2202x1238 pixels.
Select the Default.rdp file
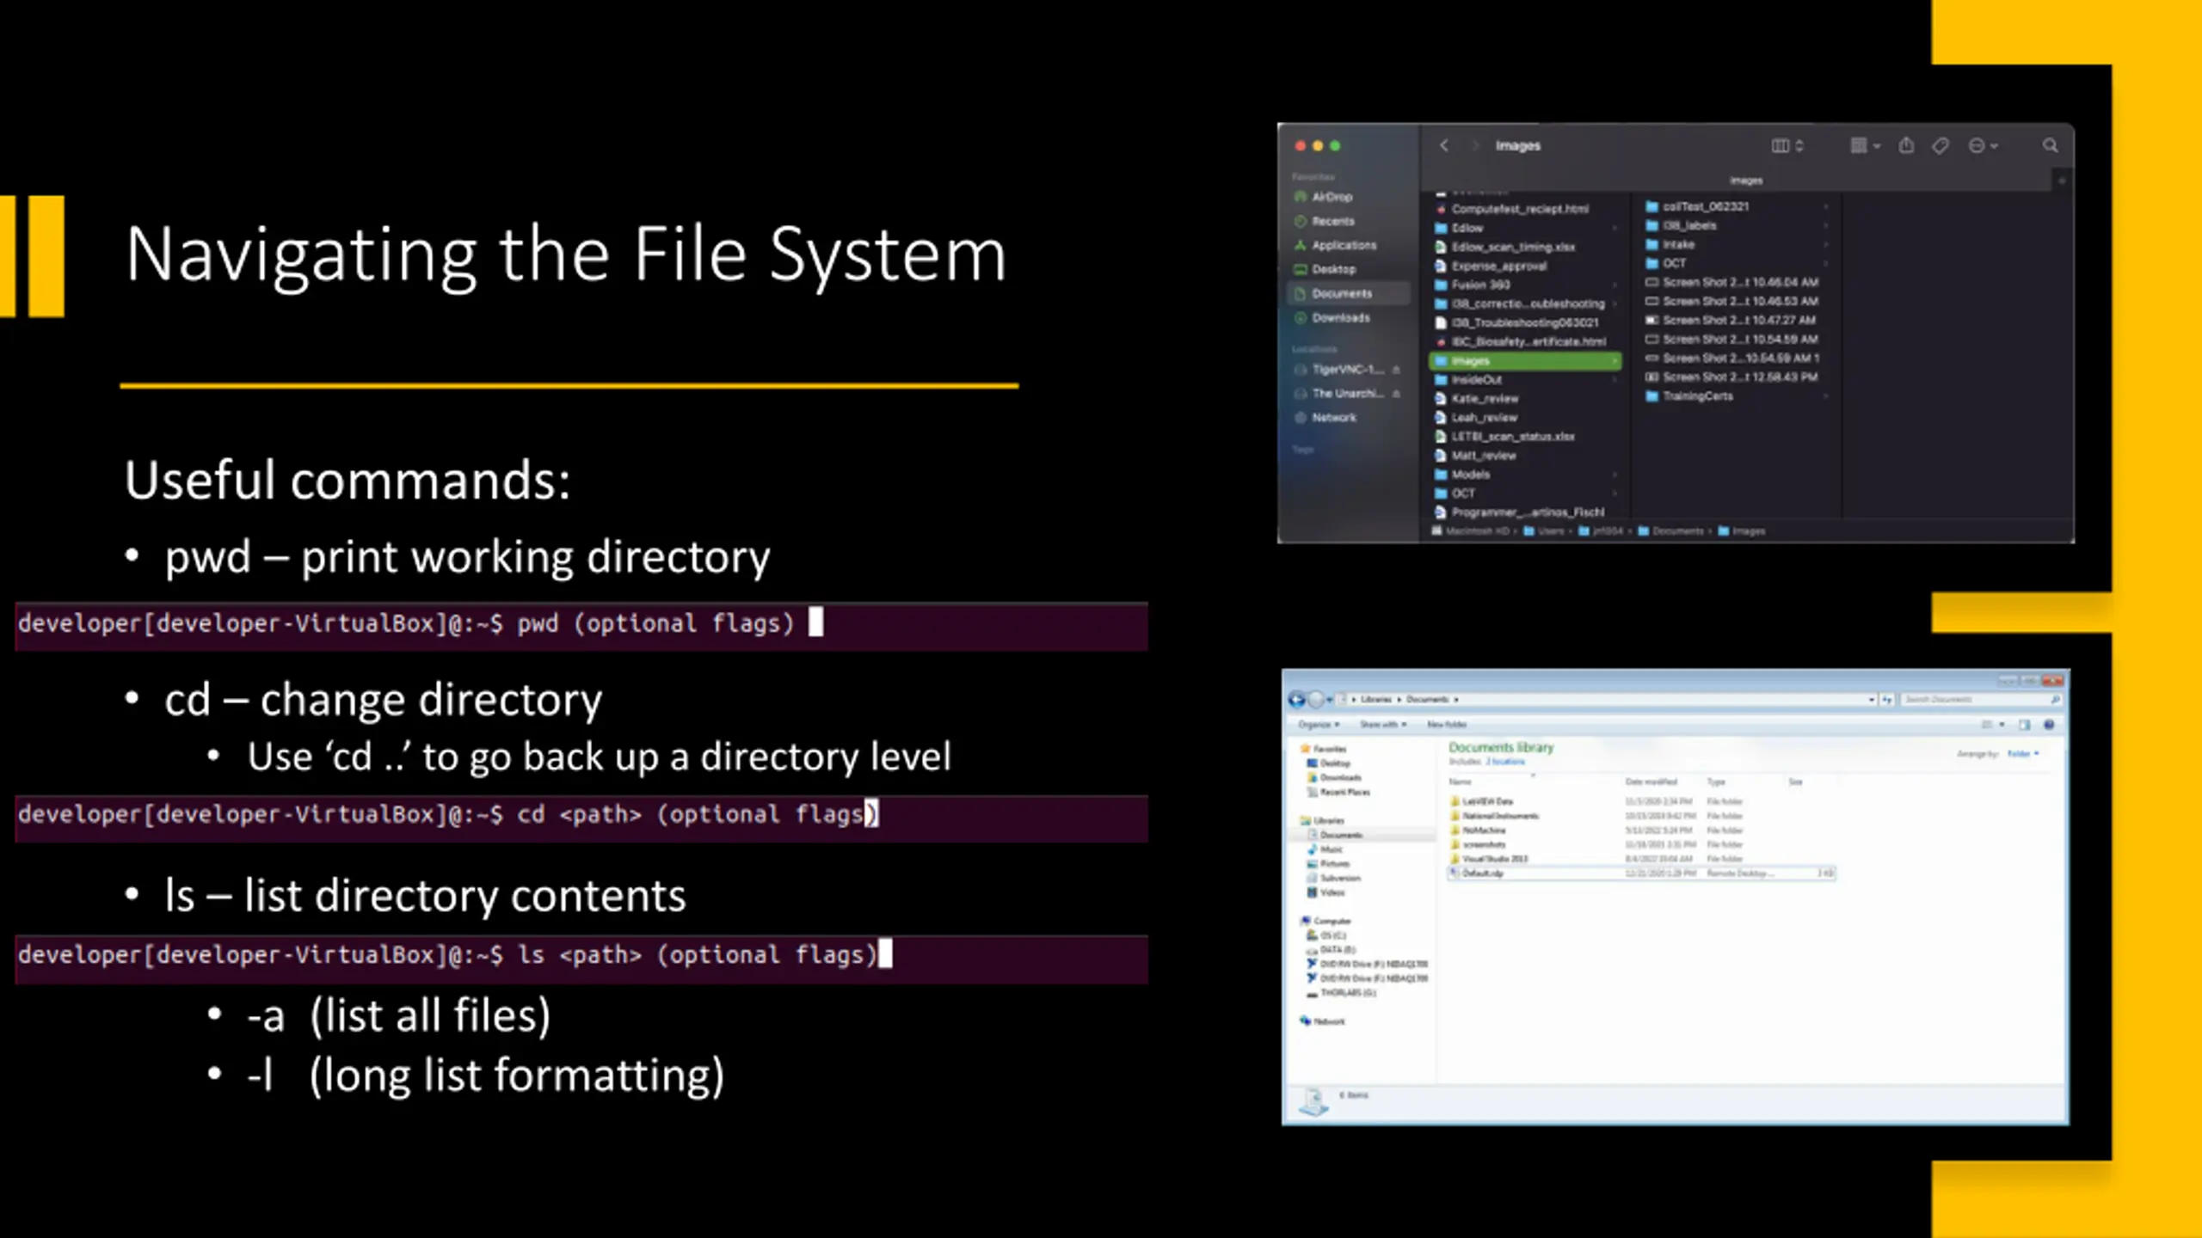(1482, 873)
